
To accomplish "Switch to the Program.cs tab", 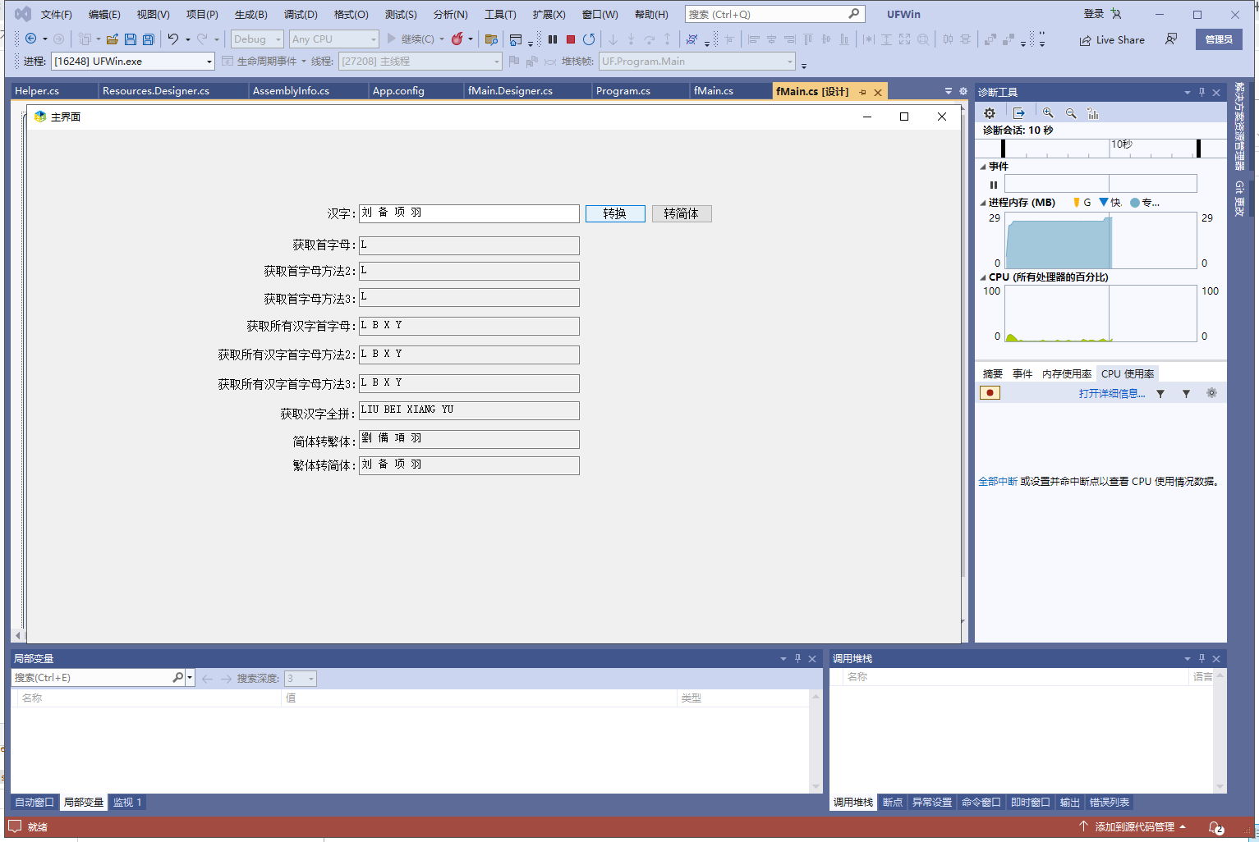I will 623,91.
